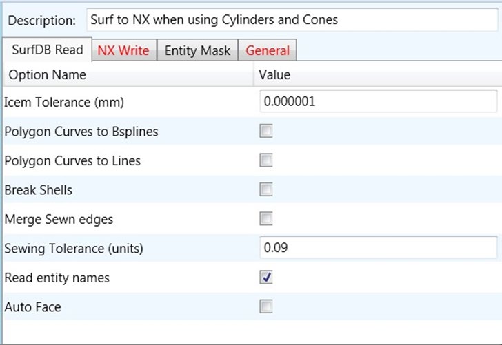The height and width of the screenshot is (345, 502).
Task: Click the Value column header
Action: tap(378, 74)
